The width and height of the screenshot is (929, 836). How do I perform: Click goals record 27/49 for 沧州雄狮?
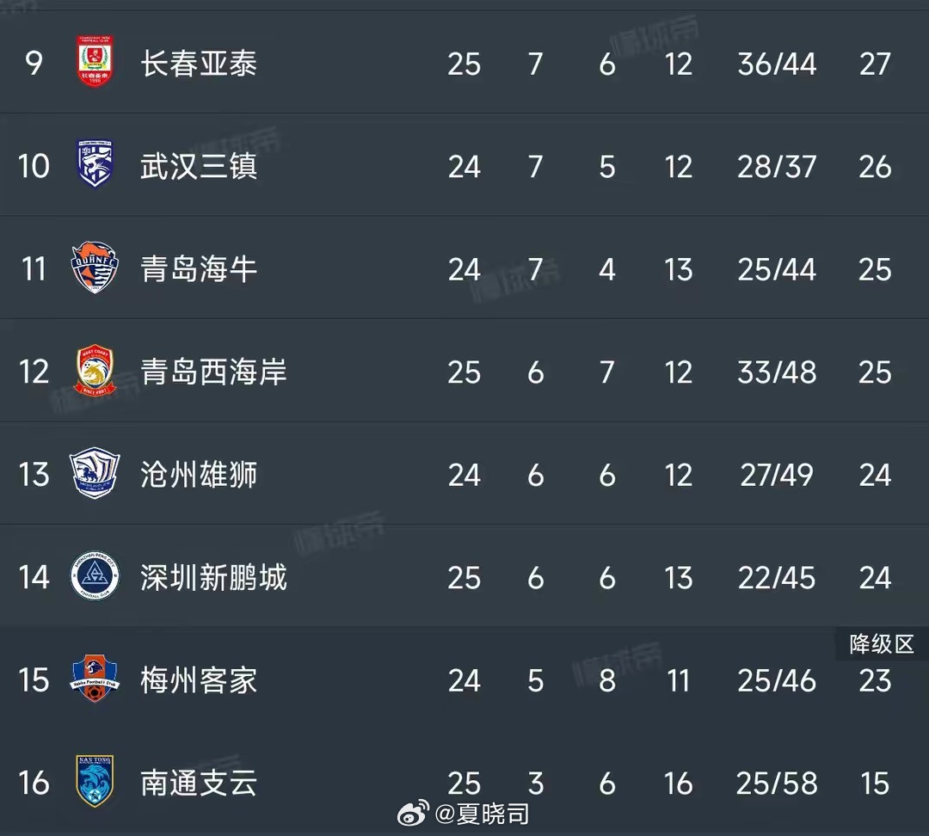(776, 475)
